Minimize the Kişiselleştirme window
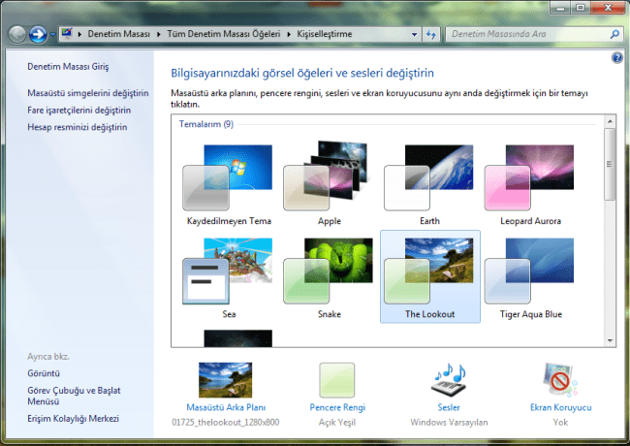 coord(560,8)
